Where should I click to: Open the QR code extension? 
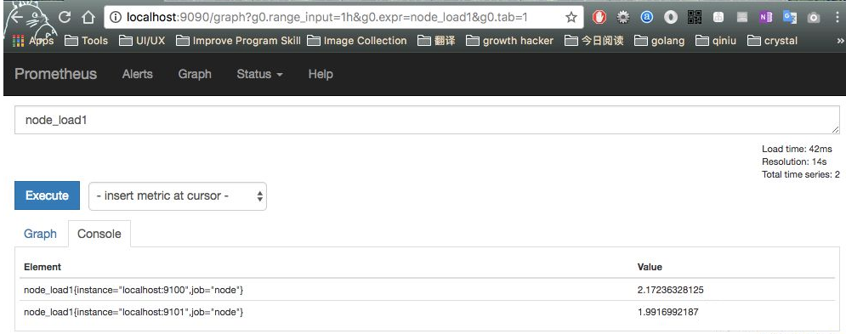point(695,18)
